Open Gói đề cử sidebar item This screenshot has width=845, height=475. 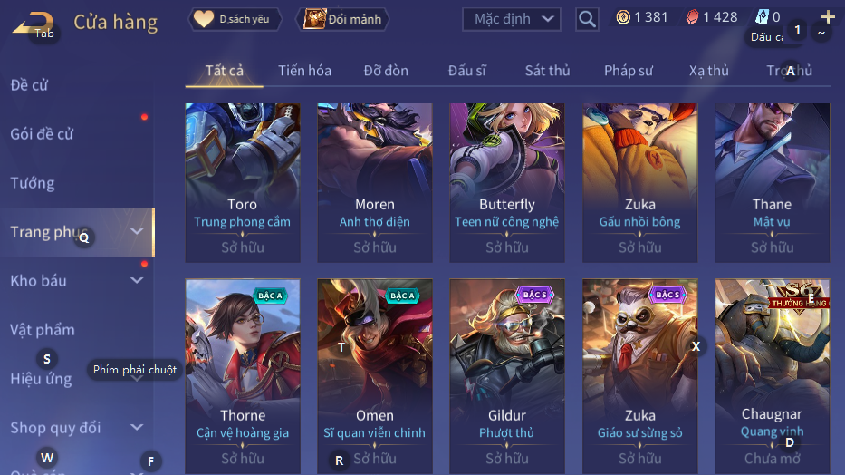click(42, 134)
